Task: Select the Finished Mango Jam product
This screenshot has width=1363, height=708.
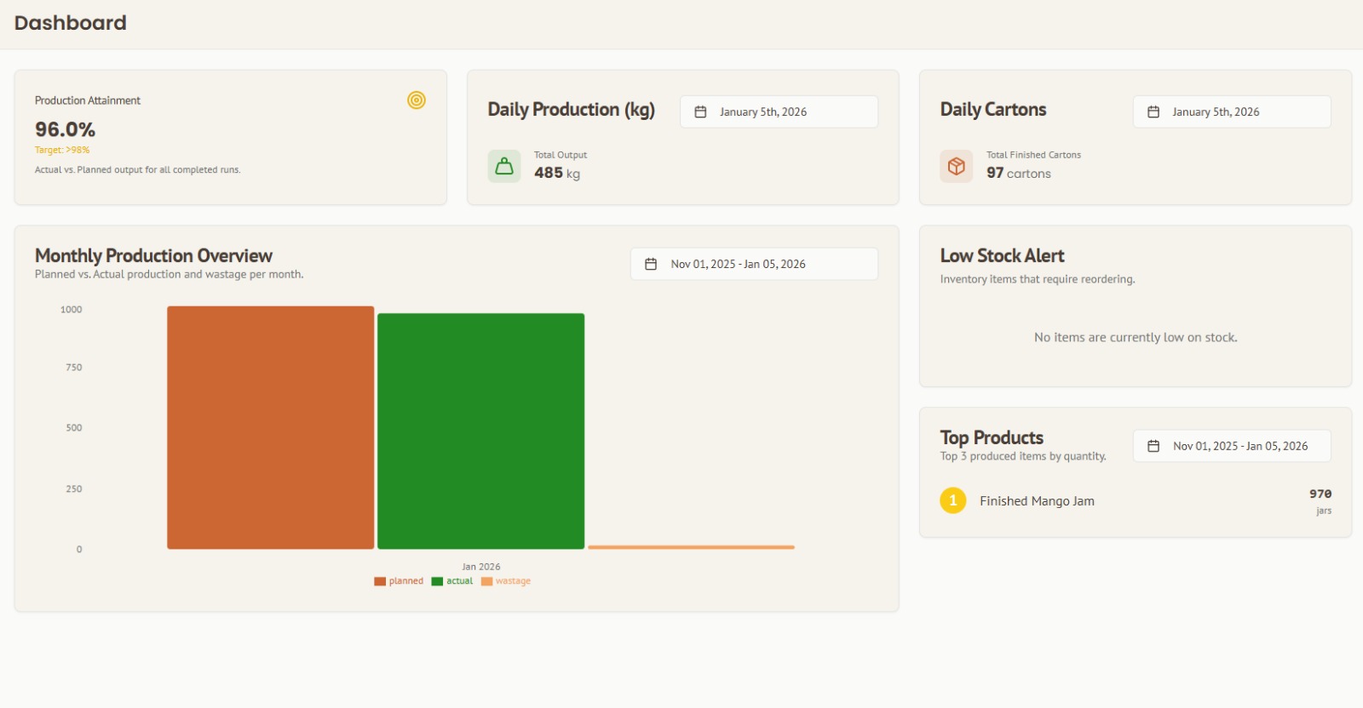Action: [1037, 501]
